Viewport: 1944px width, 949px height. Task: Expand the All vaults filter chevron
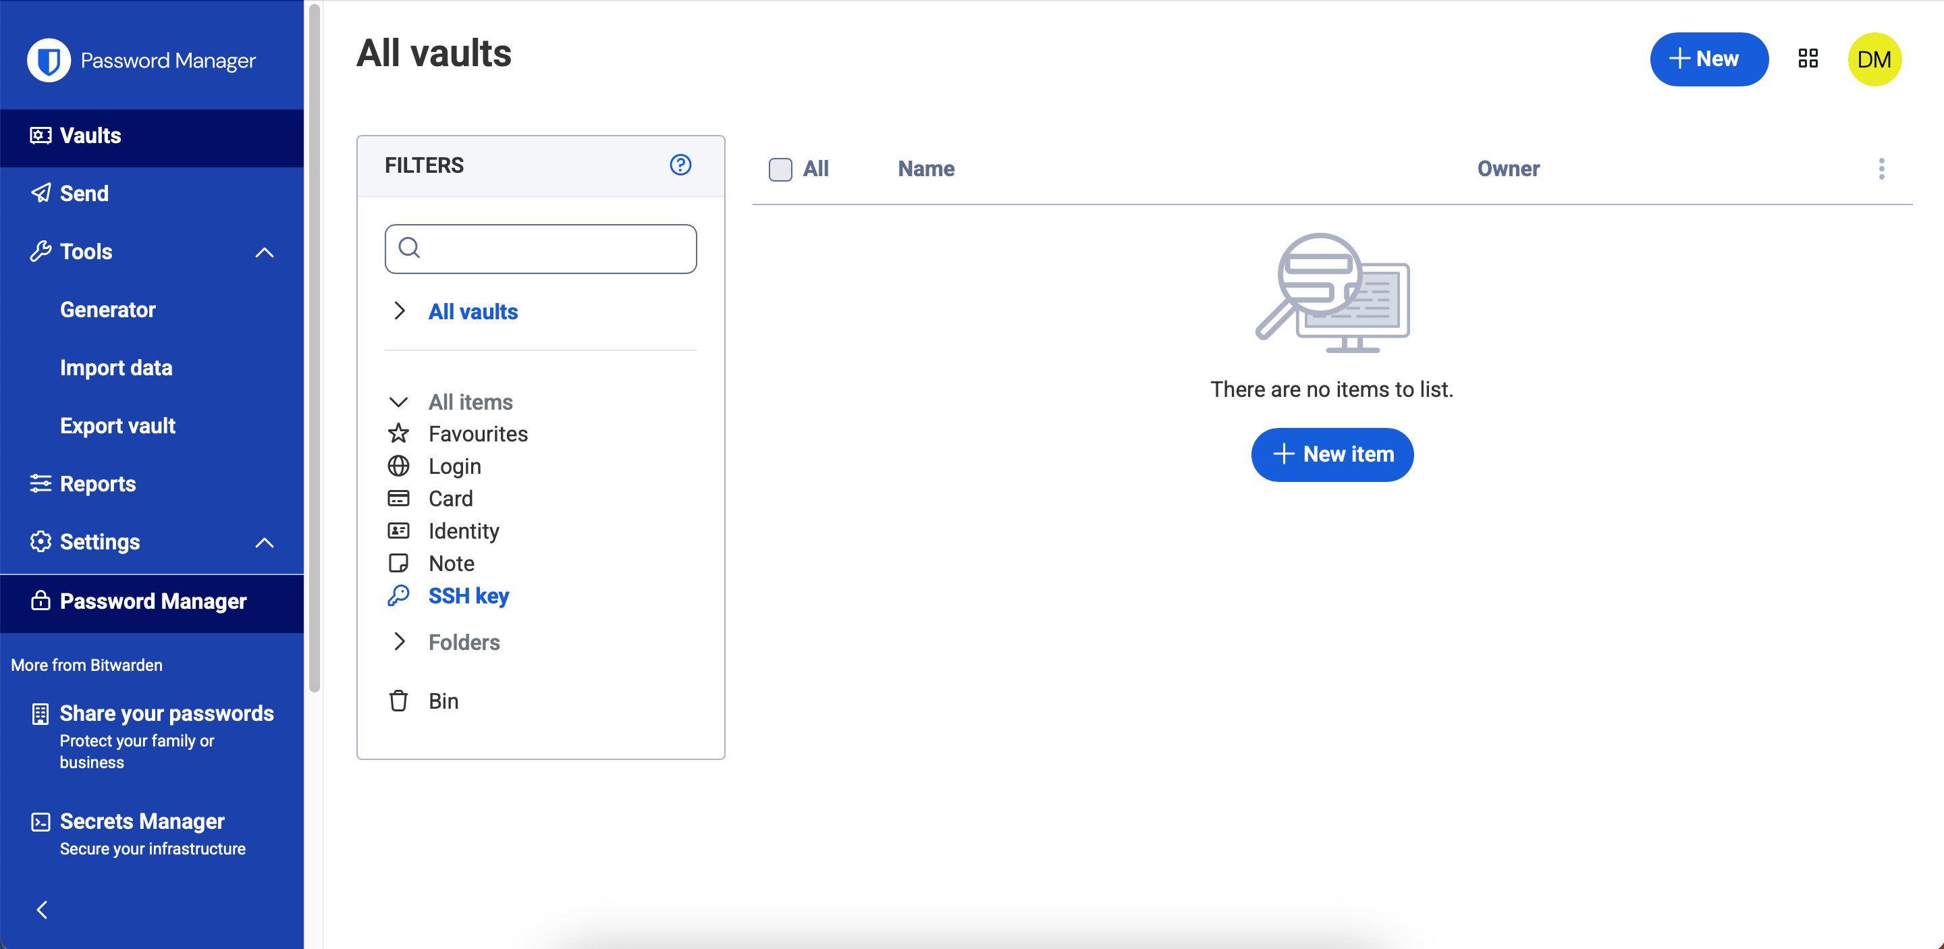[399, 310]
